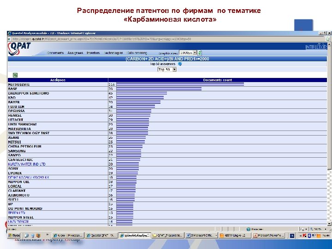Click the BASF document count bar

159,89
